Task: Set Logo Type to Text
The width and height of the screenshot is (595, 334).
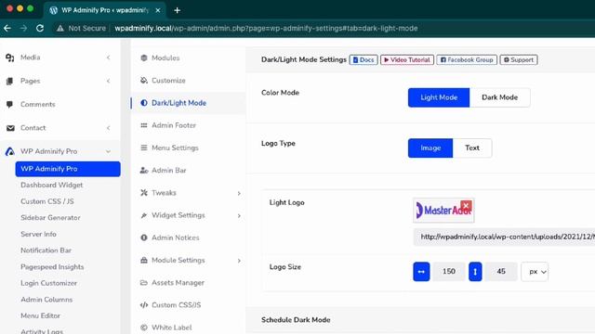Action: tap(472, 148)
